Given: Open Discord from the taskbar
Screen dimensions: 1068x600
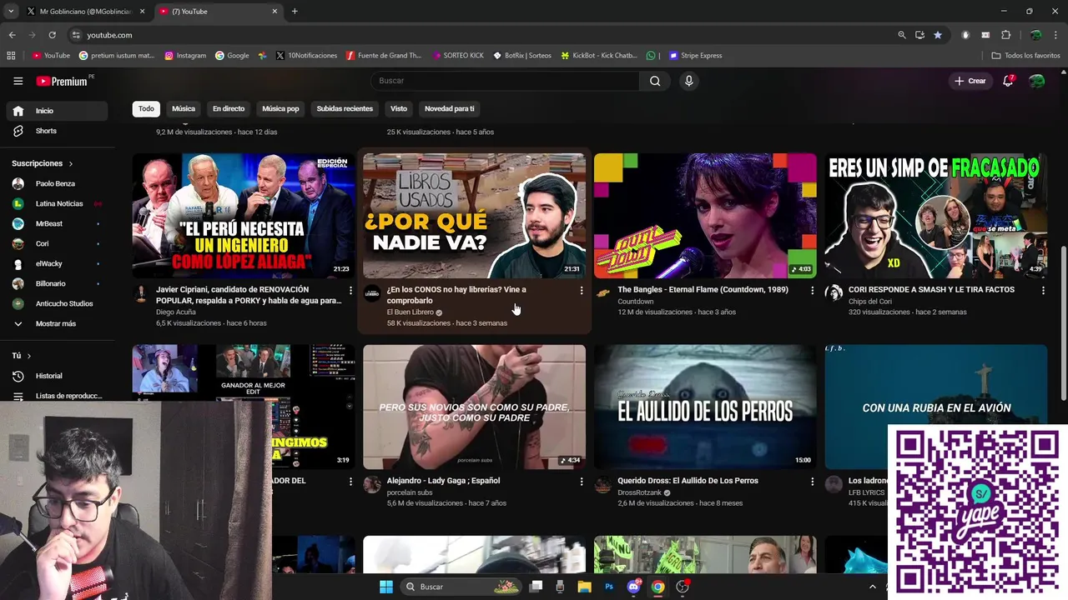Looking at the screenshot, I should (633, 587).
